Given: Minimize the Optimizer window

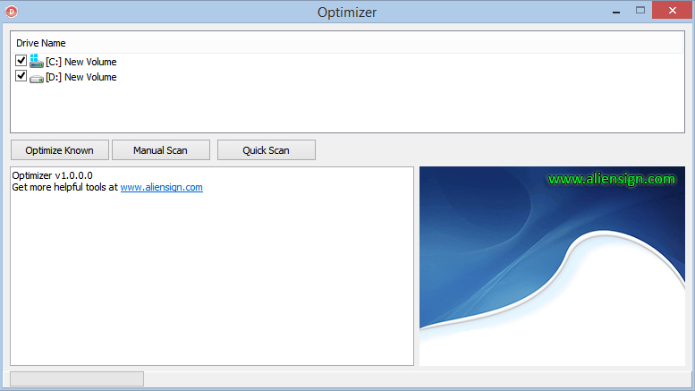Looking at the screenshot, I should (616, 11).
